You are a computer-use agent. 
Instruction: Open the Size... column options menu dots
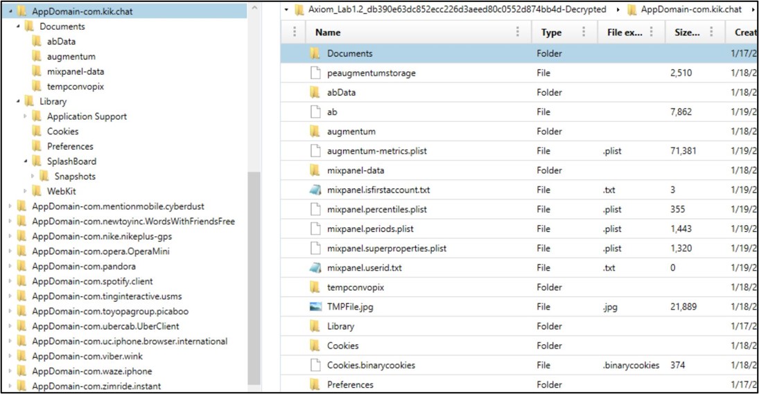click(711, 32)
